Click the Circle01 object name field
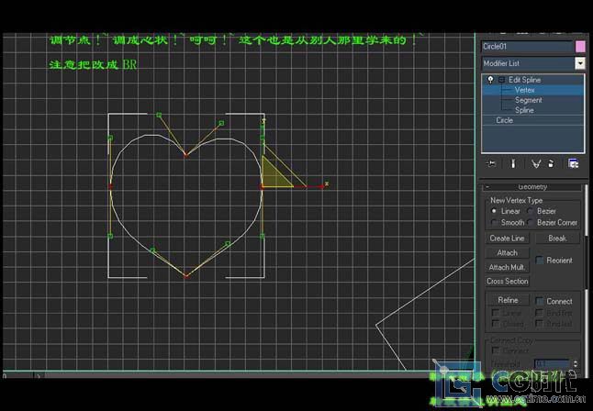 pos(526,46)
